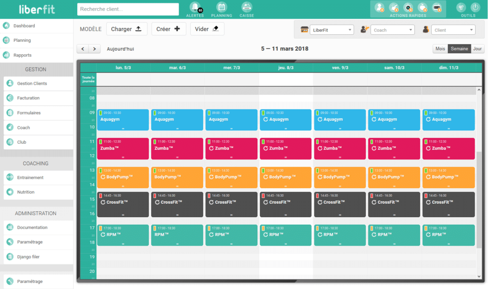Screen dimensions: 488x289
Task: Open the Gestion Clients section
Action: [31, 83]
